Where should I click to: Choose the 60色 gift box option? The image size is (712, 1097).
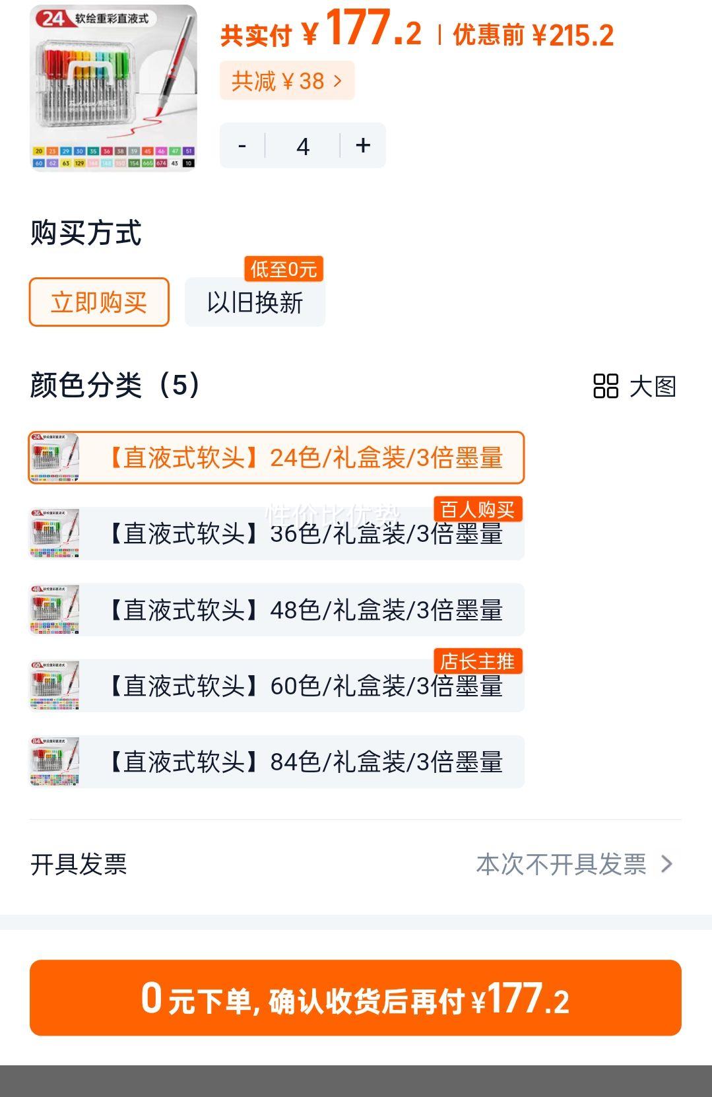305,686
